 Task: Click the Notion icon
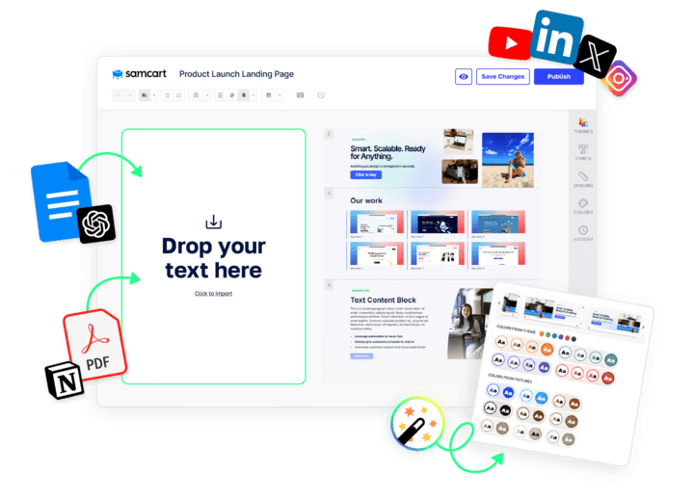pos(66,381)
